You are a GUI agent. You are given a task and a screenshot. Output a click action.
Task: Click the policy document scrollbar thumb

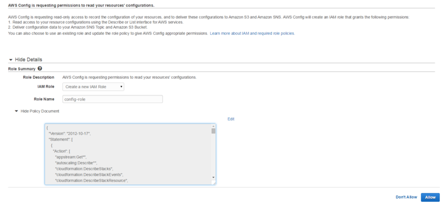(213, 131)
